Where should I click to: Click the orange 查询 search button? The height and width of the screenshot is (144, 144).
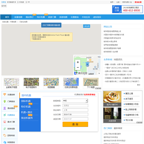75,124
